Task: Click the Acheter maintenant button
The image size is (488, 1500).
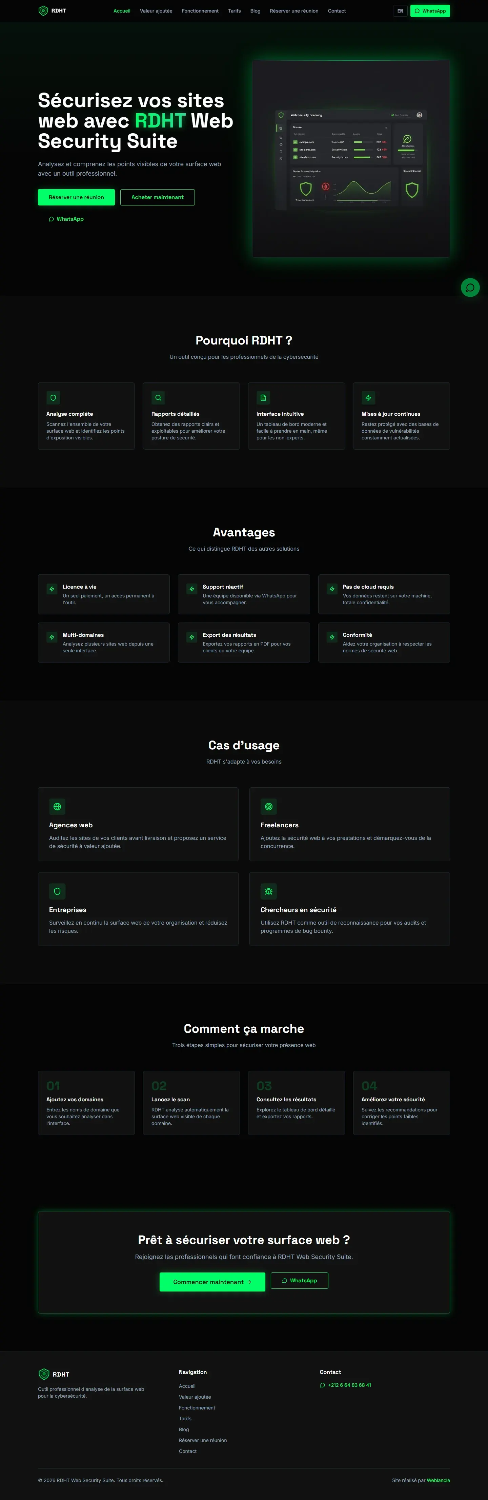Action: coord(157,197)
